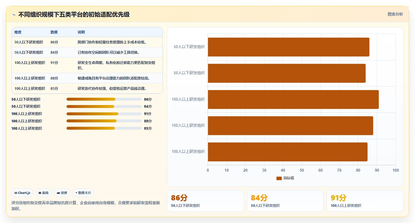Viewport: 415px width, 223px height.
Task: Click the shortest bar in the chart
Action: (x=287, y=73)
